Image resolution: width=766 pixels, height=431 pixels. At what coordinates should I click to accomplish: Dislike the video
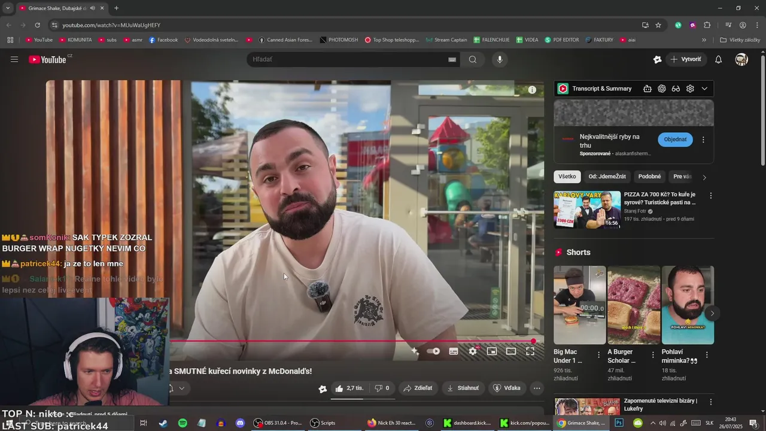pos(381,388)
